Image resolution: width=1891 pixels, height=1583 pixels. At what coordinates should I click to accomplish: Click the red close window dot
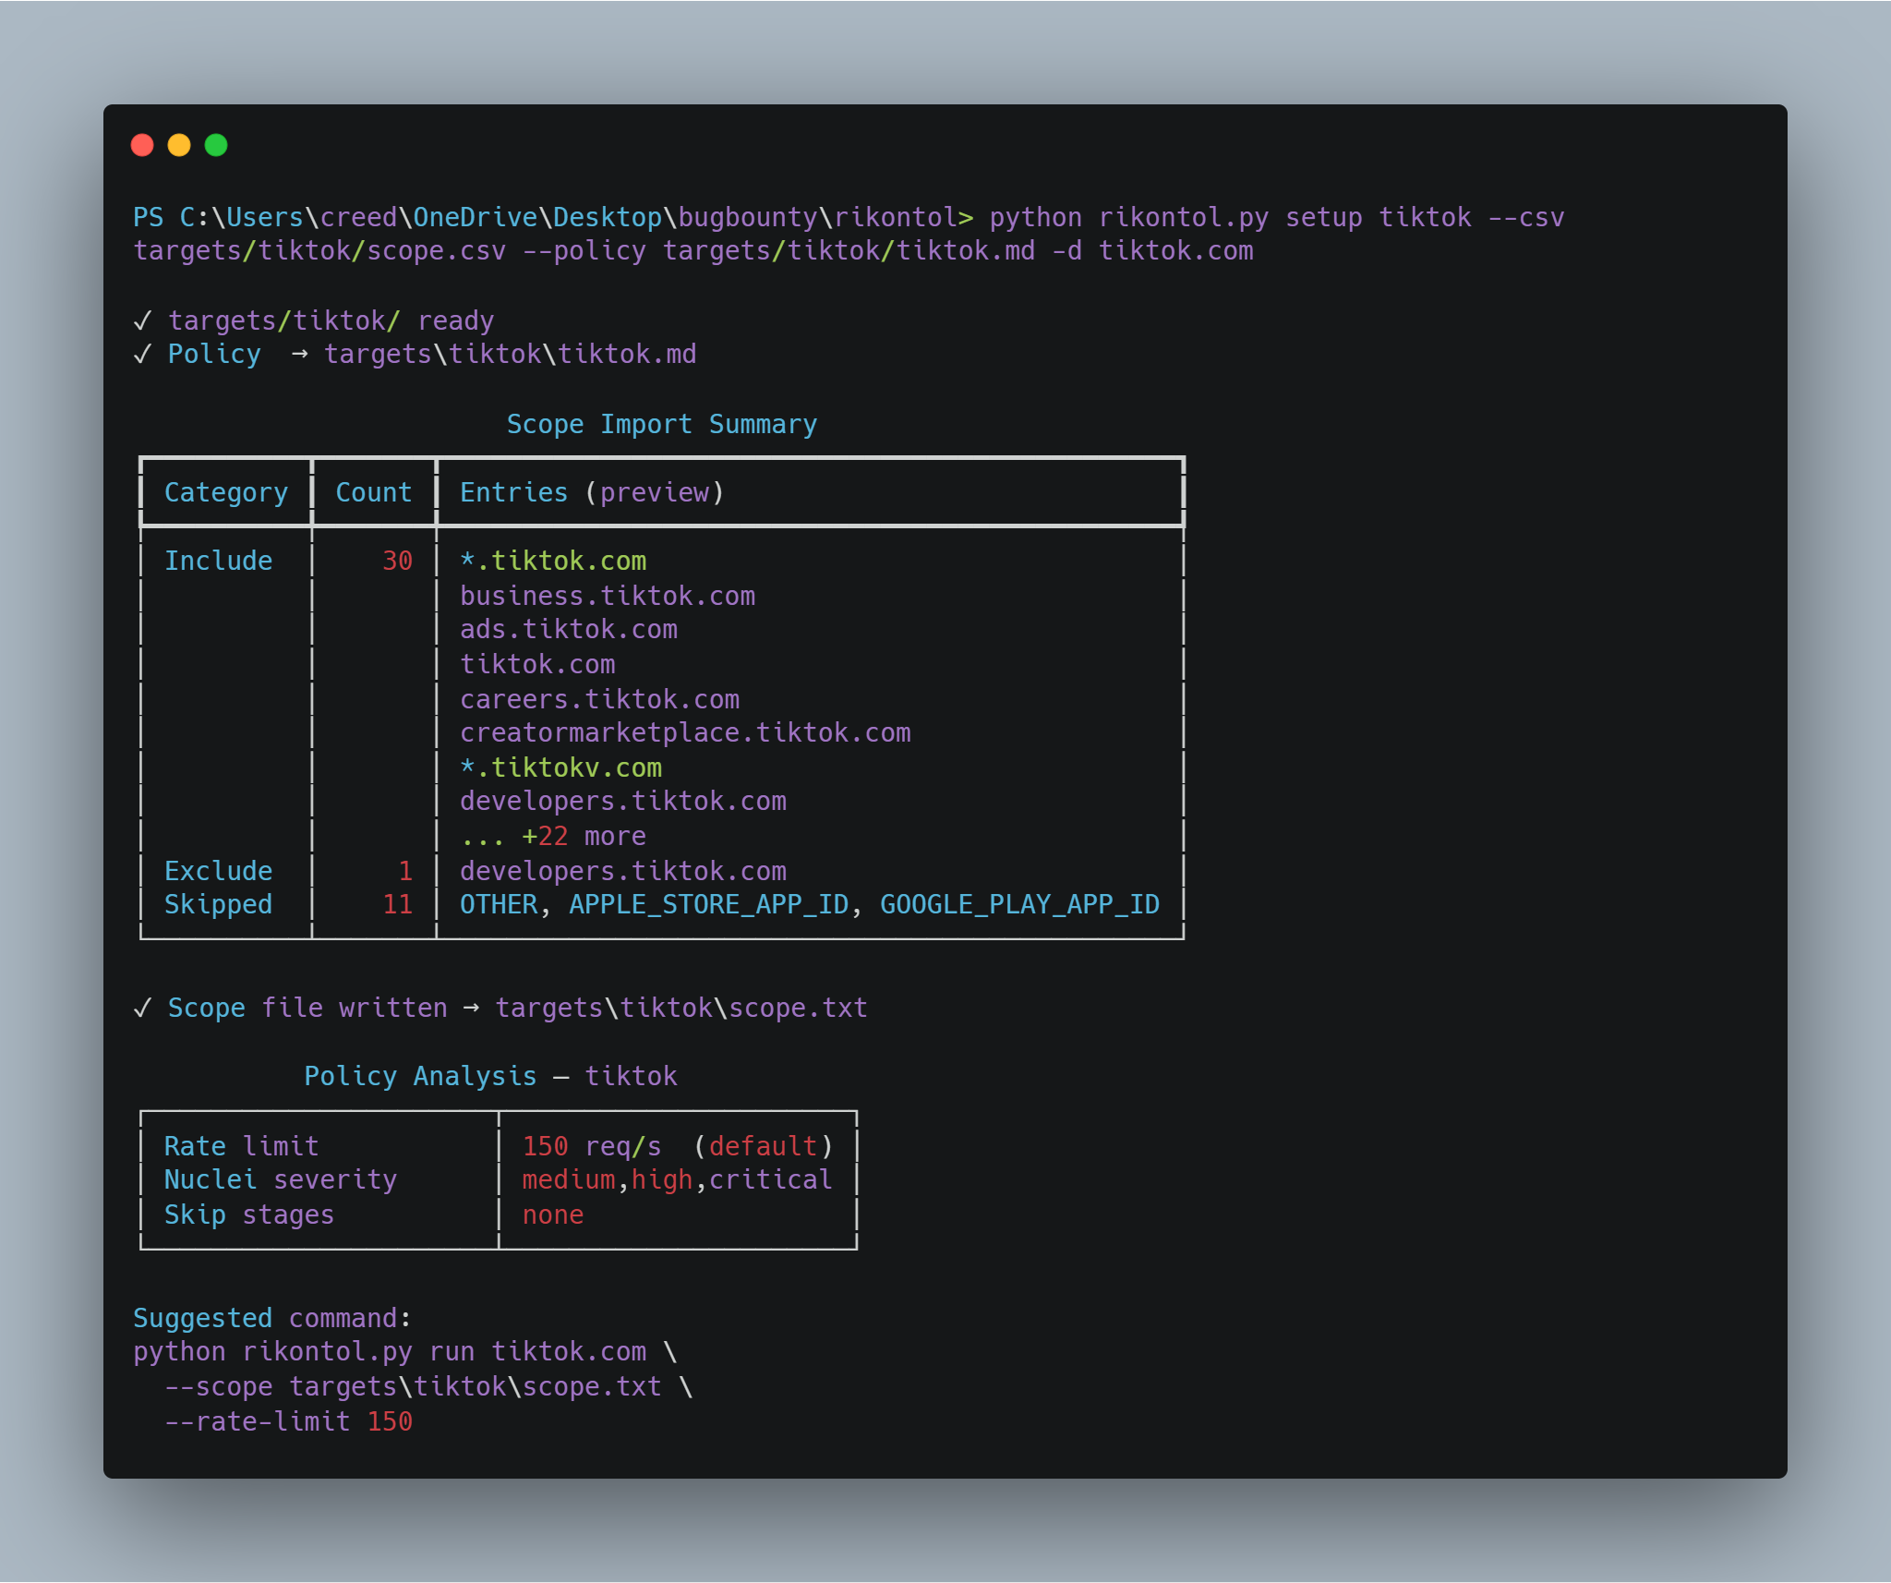click(x=142, y=145)
